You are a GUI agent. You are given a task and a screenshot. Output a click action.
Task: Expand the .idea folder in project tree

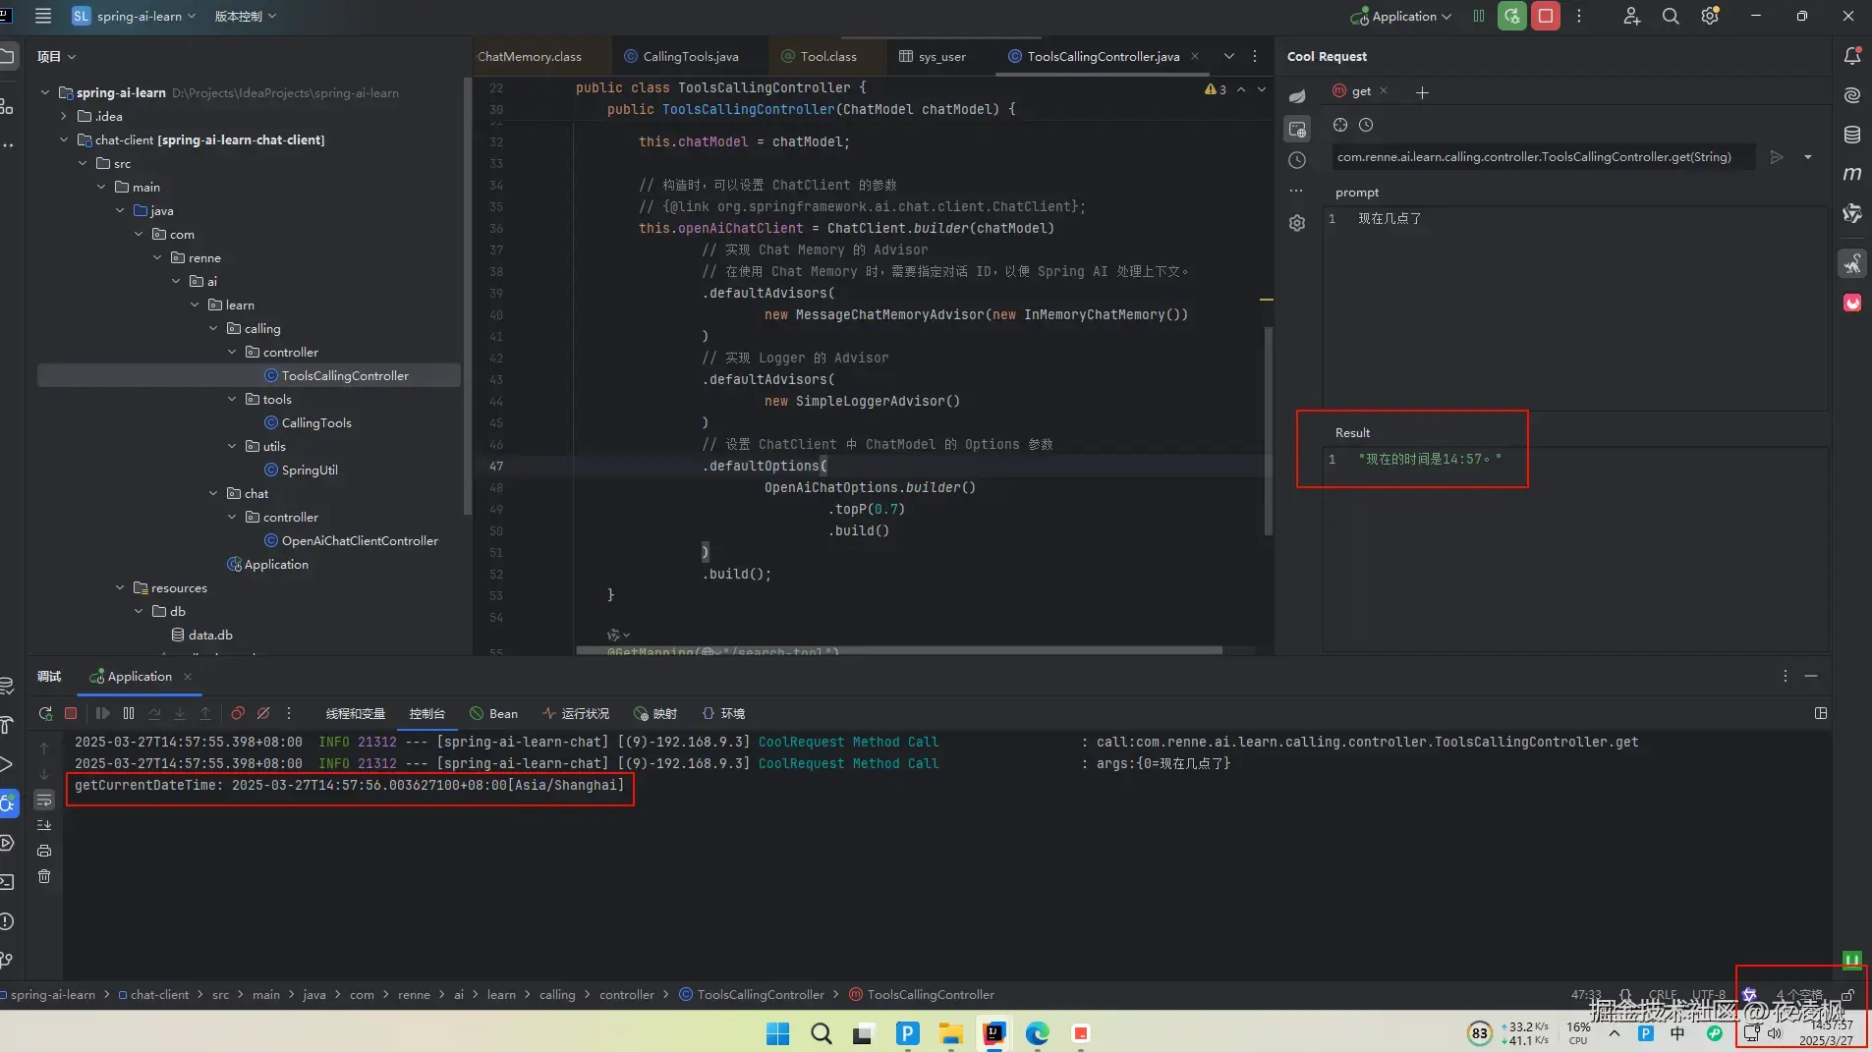coord(64,116)
